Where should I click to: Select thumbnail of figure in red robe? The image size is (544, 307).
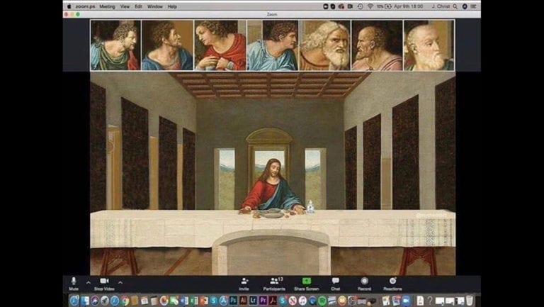[220, 45]
